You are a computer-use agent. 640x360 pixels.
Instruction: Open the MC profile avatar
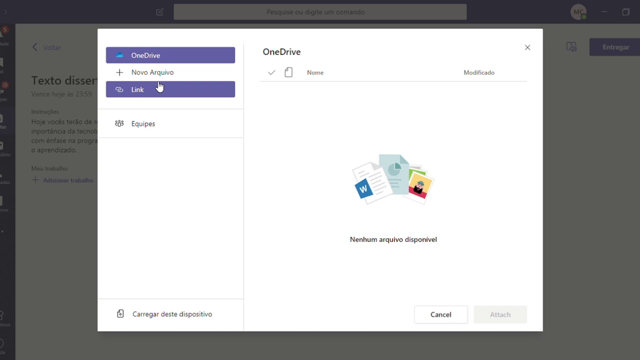[x=579, y=12]
